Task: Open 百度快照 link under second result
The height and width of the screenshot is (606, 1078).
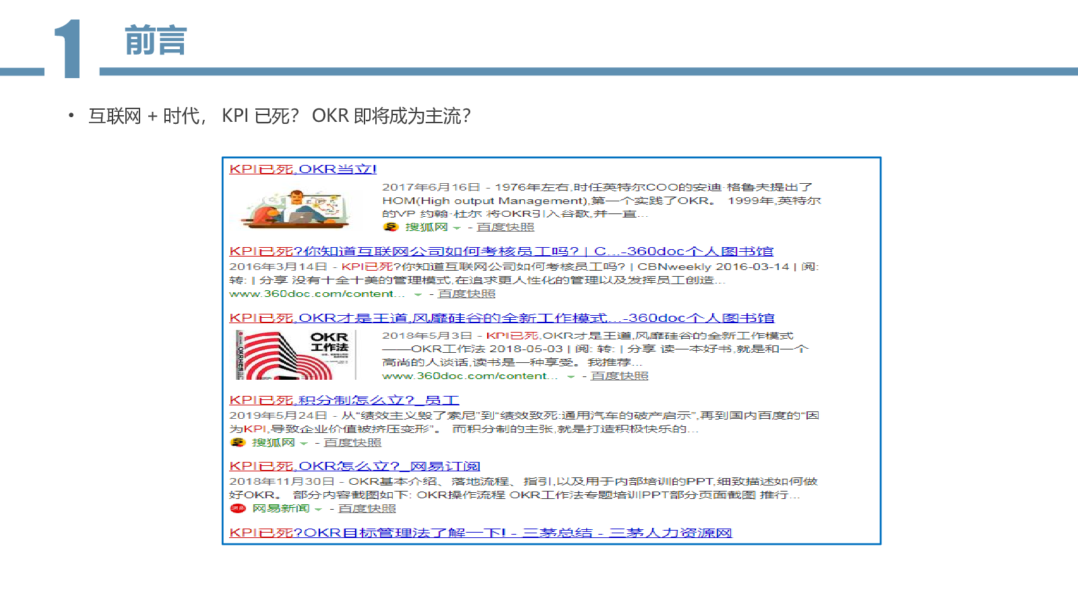Action: [466, 294]
